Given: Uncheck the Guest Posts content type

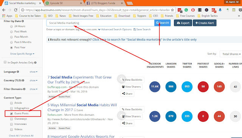Looking at the screenshot, I should (11, 114).
